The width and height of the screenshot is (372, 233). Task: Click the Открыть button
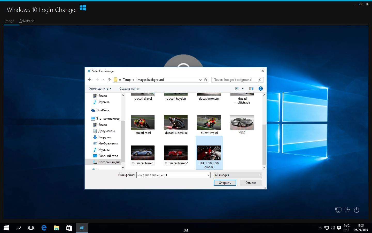point(225,183)
